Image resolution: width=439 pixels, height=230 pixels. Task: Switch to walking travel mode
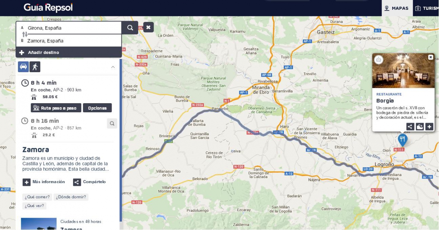(x=35, y=67)
